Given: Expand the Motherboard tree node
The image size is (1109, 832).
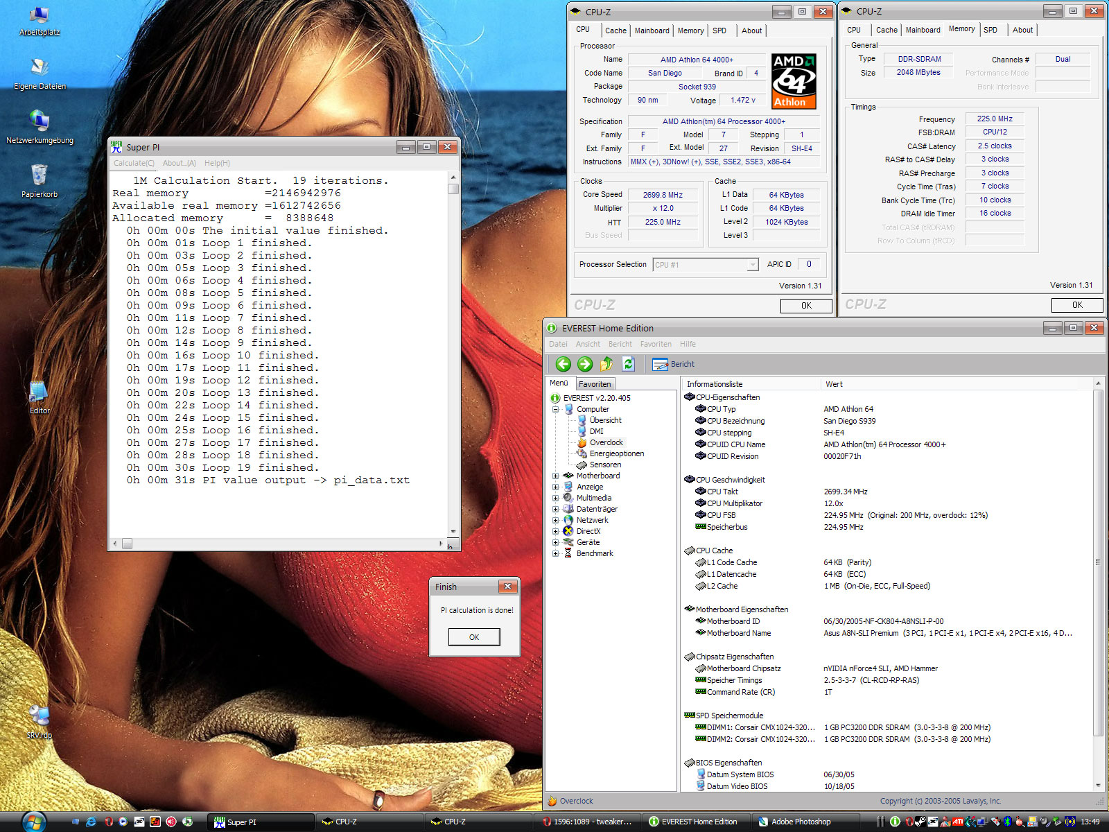Looking at the screenshot, I should [555, 476].
